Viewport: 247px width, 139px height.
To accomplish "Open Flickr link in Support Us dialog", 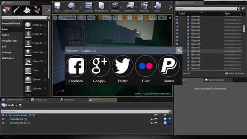I will (146, 66).
